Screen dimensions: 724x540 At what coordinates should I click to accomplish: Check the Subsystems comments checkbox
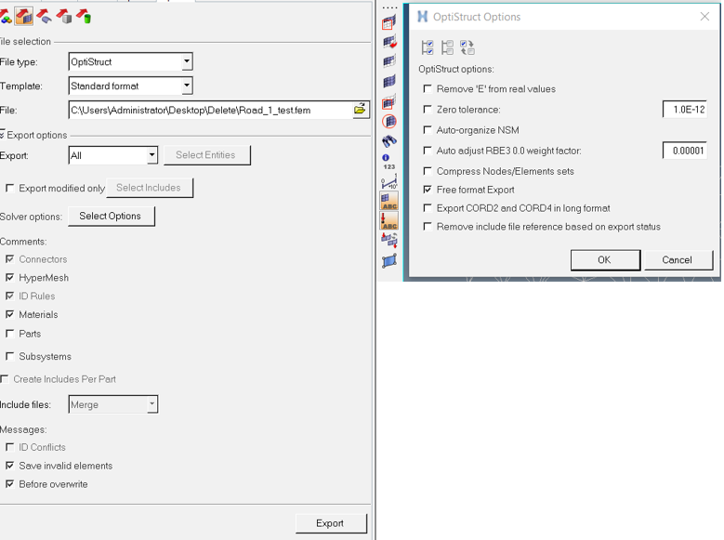tap(9, 356)
